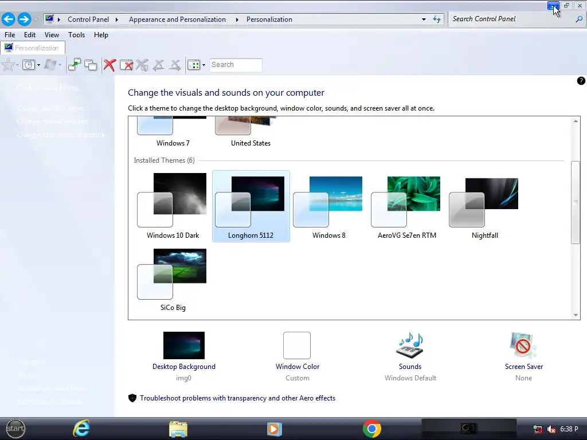Expand the arrow after Control Panel breadcrumb
Image resolution: width=587 pixels, height=440 pixels.
pos(117,19)
